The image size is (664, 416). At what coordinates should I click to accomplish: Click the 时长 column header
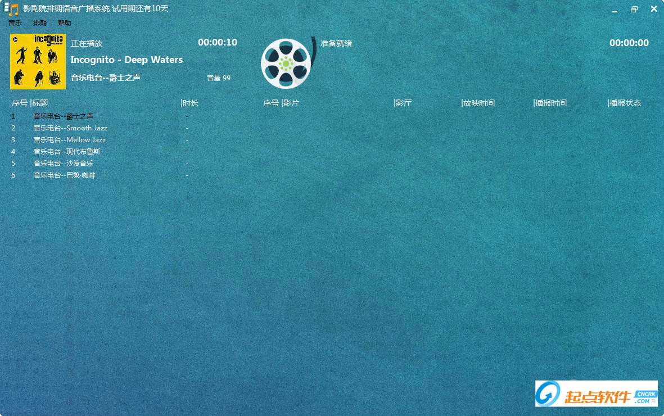coord(190,103)
